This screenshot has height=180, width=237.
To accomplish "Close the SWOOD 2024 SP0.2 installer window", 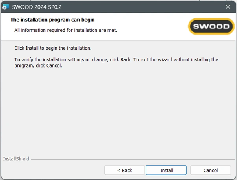I will (228, 7).
